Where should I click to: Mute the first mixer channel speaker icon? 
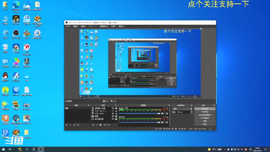[162, 114]
